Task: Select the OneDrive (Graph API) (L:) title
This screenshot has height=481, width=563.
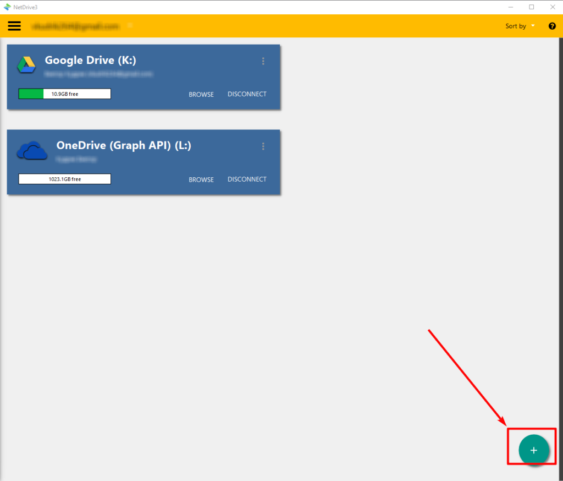Action: 124,145
